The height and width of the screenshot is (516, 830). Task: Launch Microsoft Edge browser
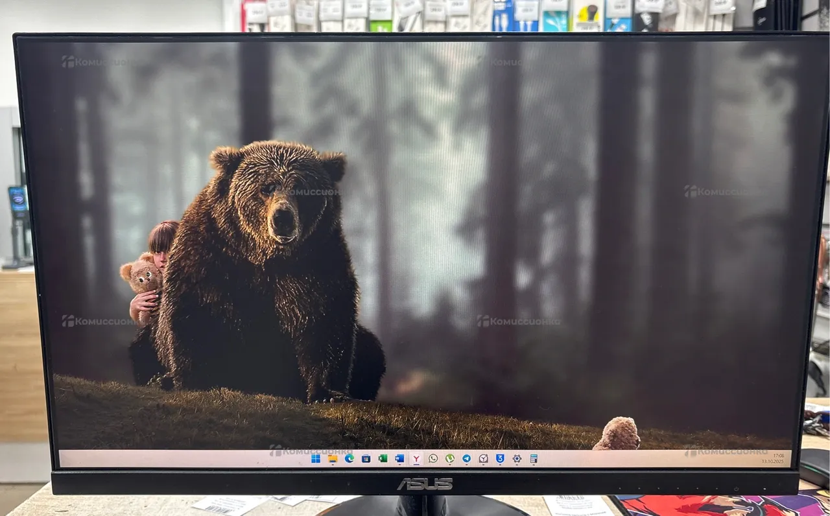350,459
